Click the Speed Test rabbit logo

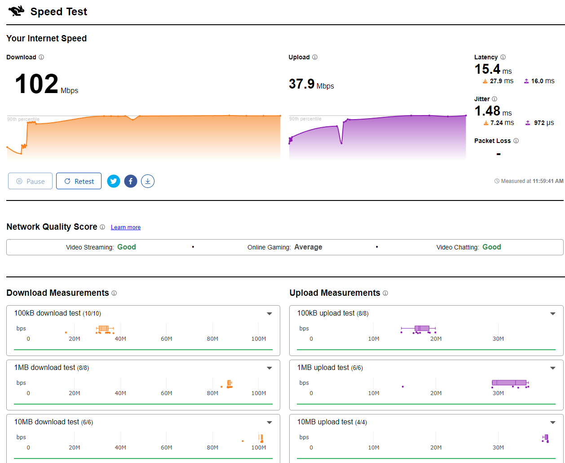[x=16, y=11]
